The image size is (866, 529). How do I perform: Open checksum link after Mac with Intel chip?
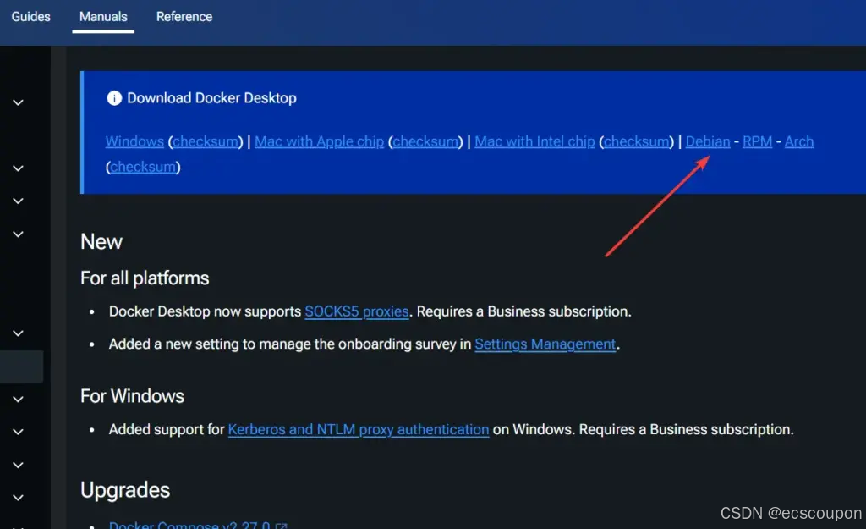(x=636, y=141)
